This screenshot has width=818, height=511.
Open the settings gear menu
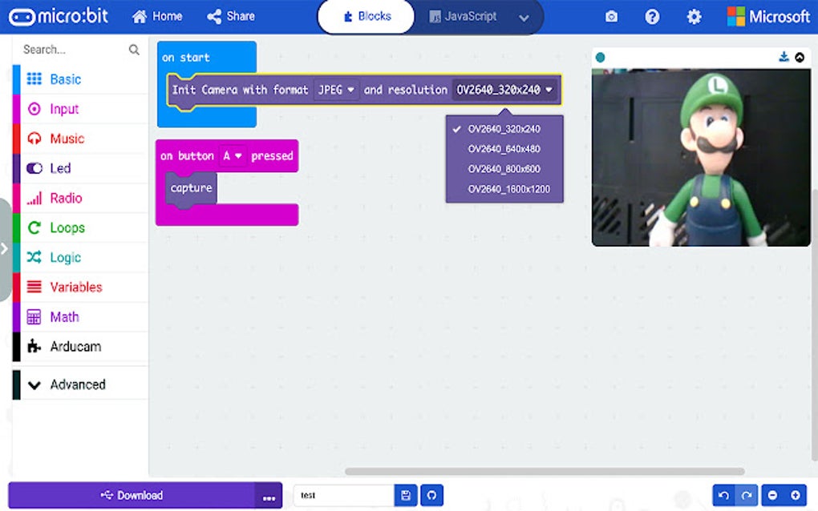coord(693,16)
